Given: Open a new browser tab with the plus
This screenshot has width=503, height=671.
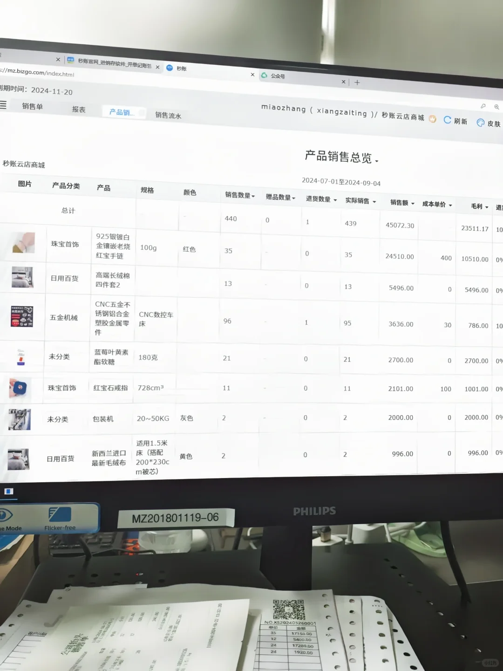Looking at the screenshot, I should (357, 82).
